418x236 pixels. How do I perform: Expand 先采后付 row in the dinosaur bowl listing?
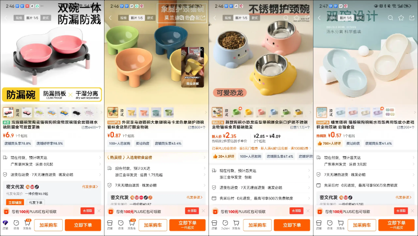(x=261, y=198)
